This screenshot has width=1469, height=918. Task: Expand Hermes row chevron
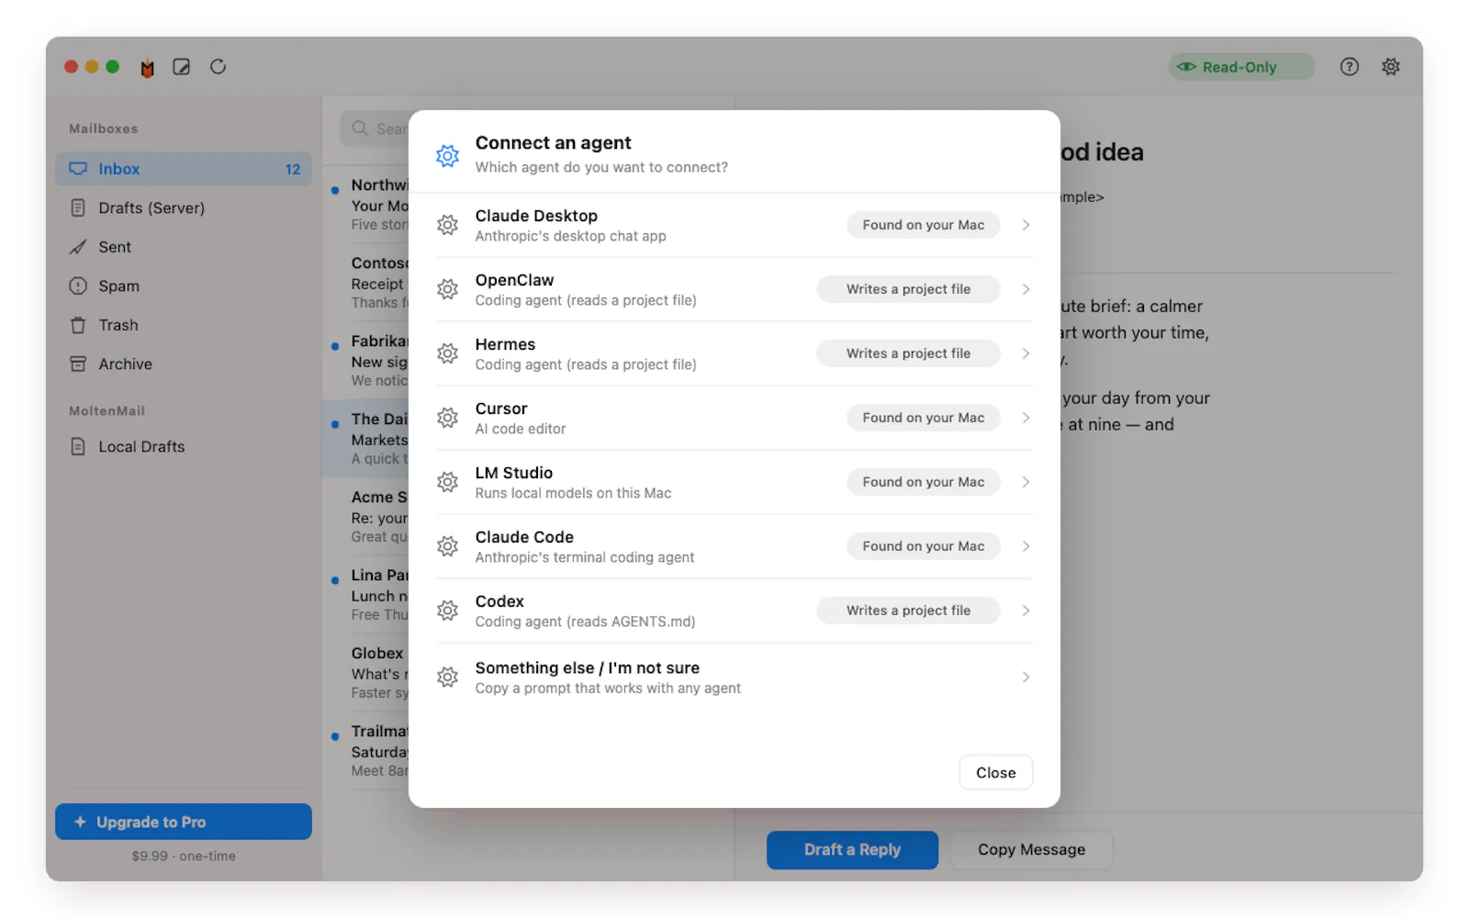click(1026, 353)
